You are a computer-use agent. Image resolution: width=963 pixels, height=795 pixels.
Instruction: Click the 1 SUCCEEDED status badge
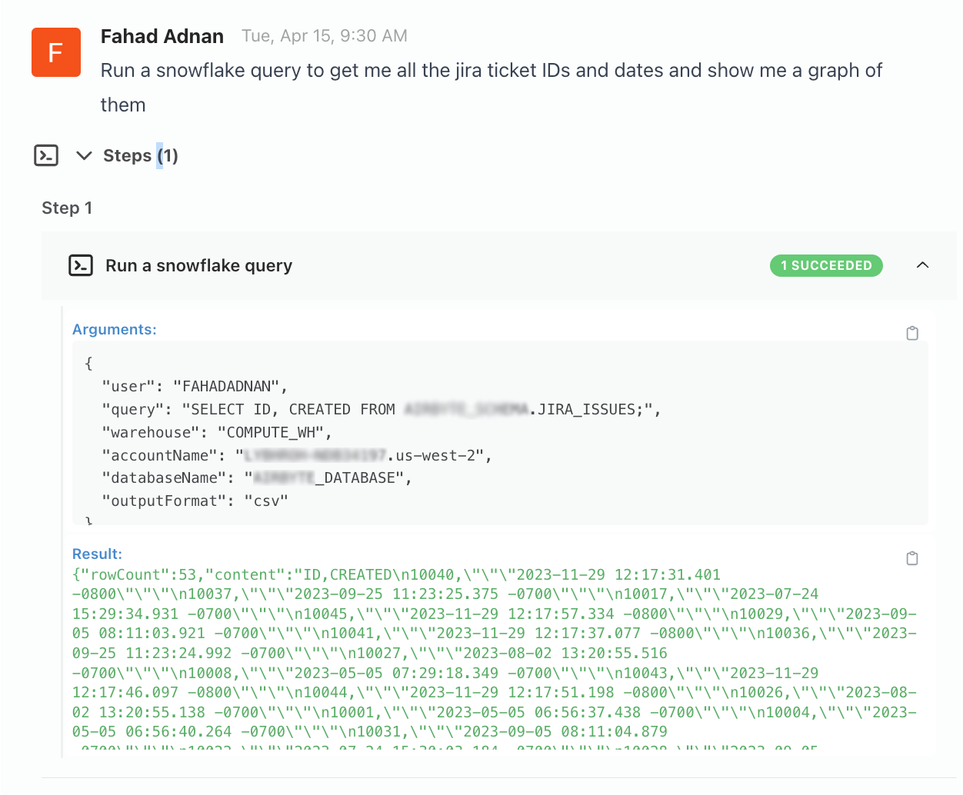pos(826,265)
